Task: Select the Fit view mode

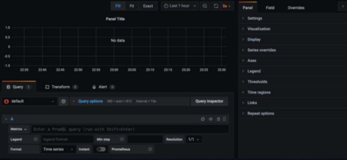Action: point(132,6)
